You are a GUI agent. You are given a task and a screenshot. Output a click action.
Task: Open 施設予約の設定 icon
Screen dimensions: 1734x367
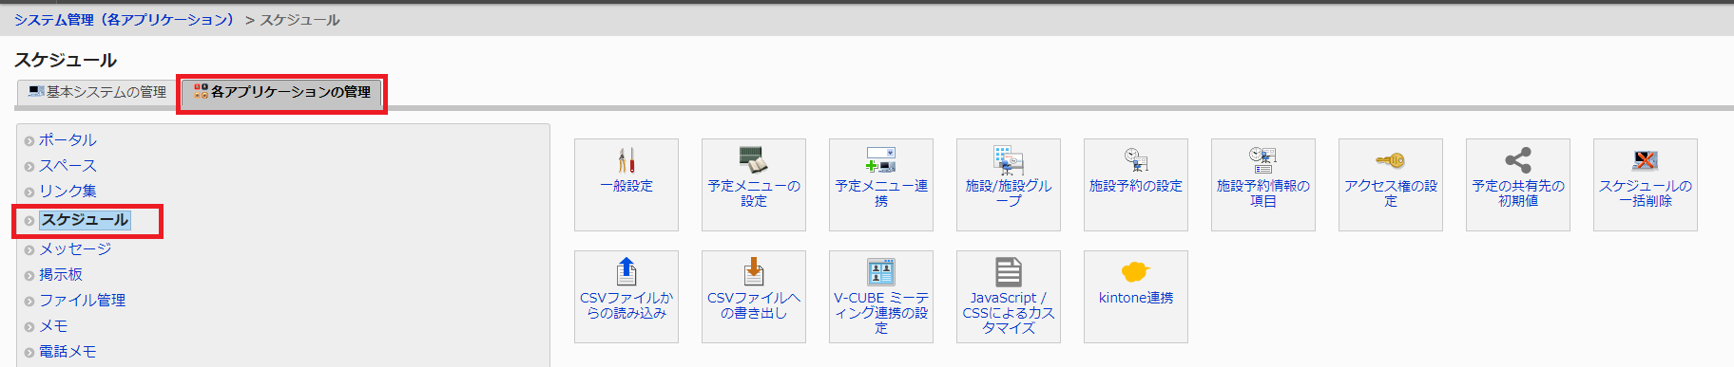(x=1135, y=159)
